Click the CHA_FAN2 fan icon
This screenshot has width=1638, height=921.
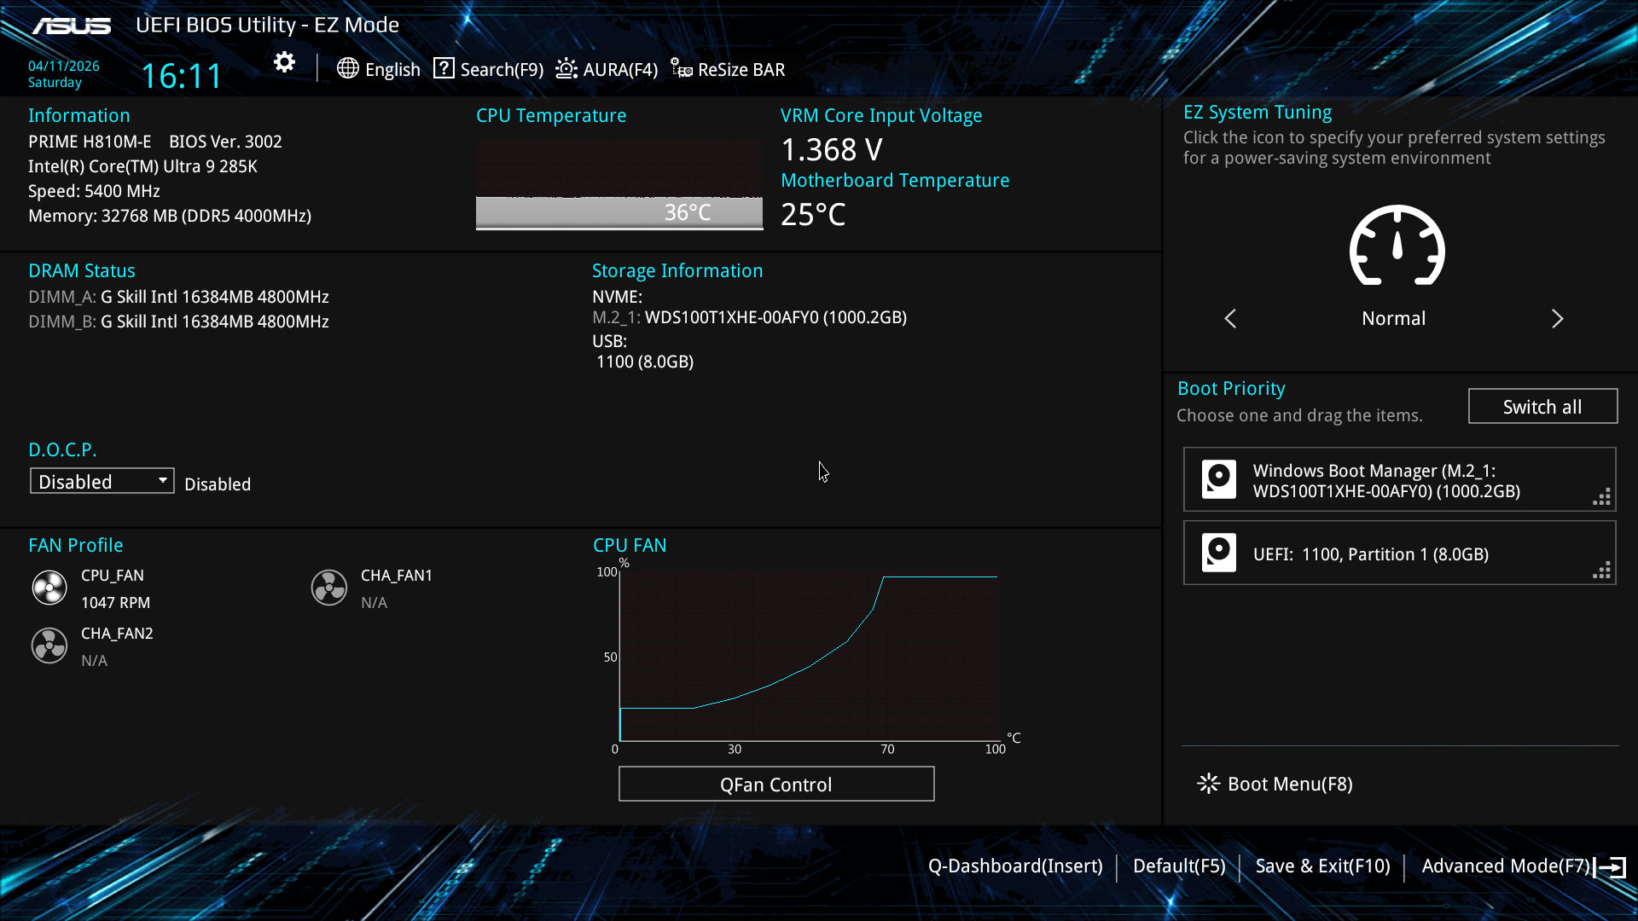pos(49,646)
